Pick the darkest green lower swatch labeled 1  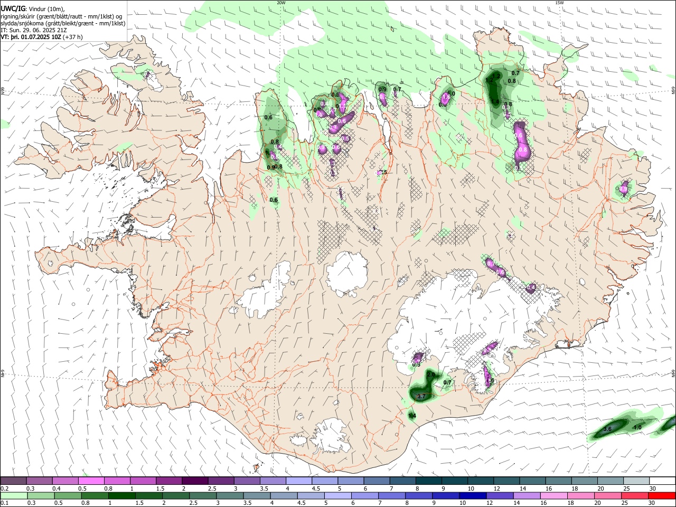pos(121,495)
